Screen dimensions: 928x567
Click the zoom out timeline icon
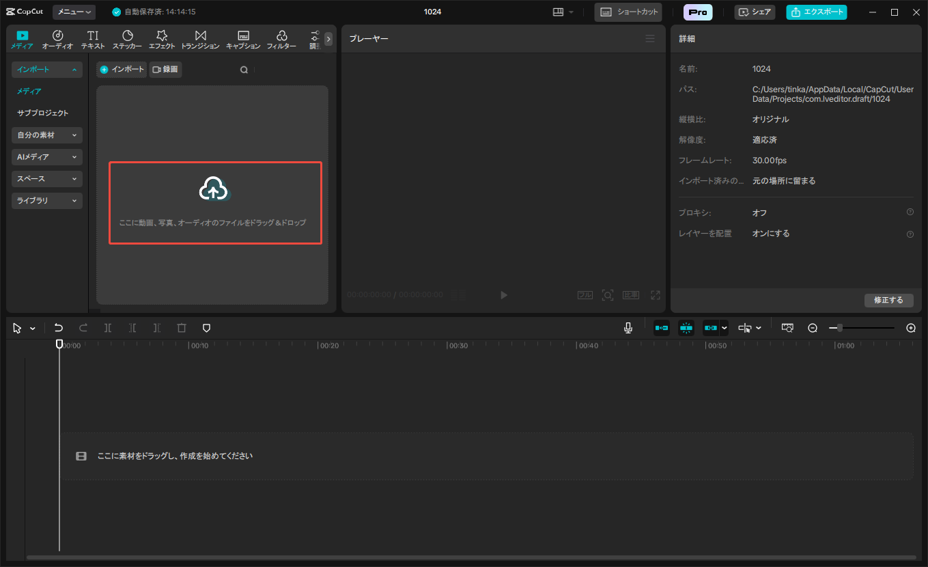point(813,328)
